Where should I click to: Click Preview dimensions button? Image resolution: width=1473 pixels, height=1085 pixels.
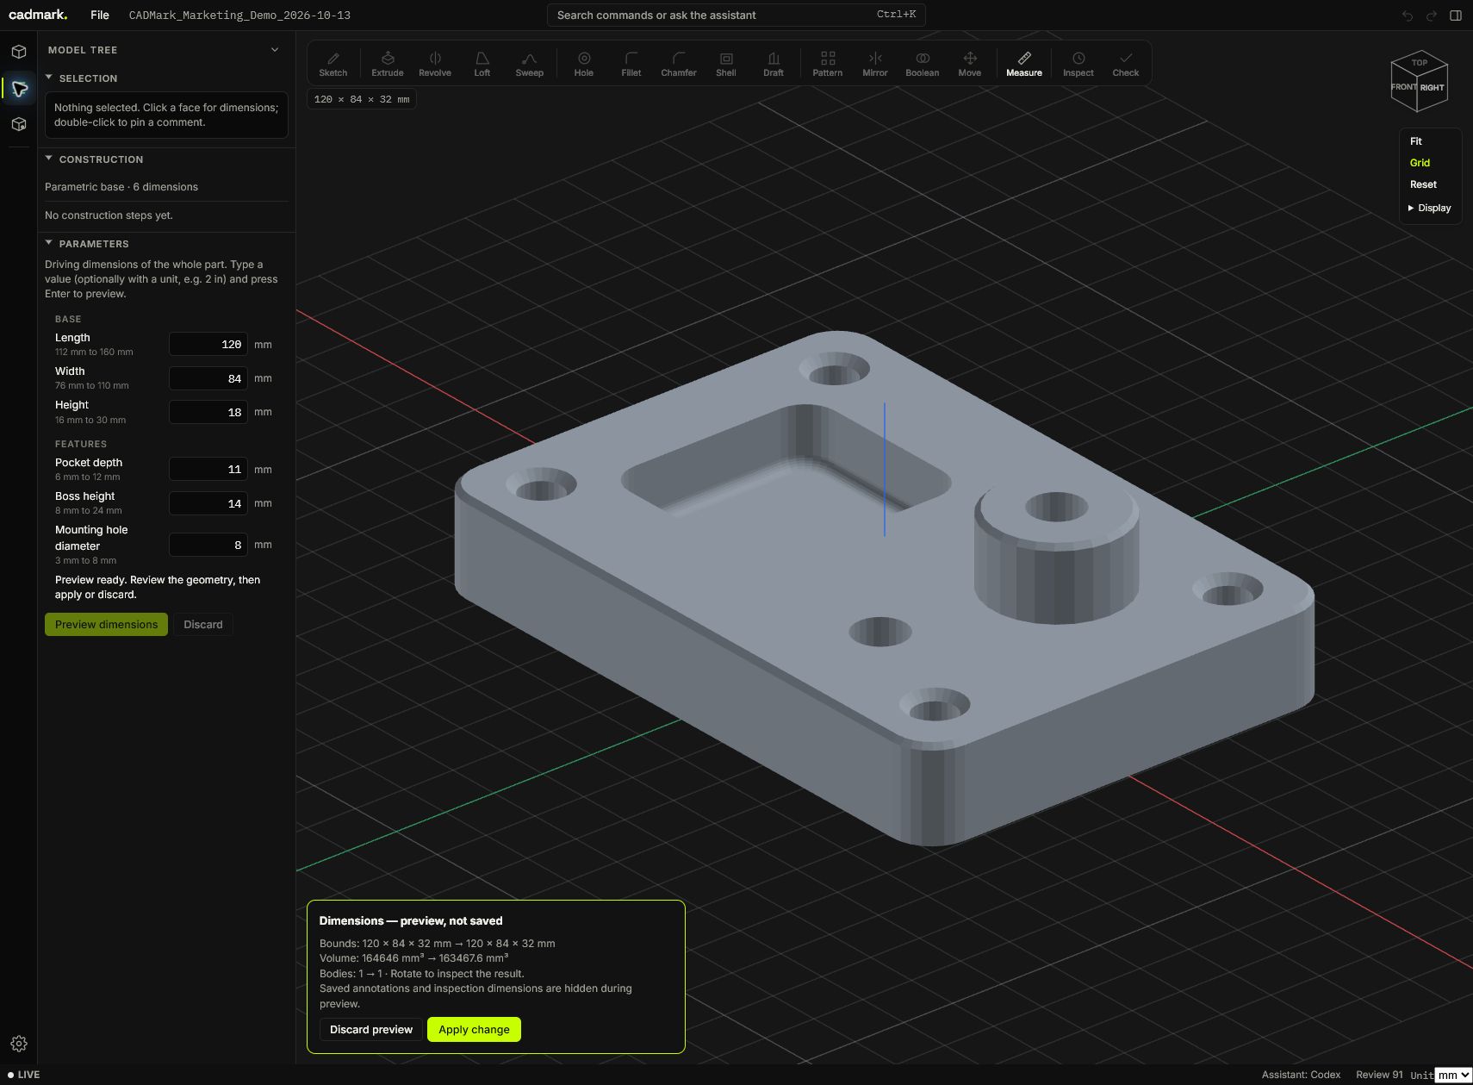[x=106, y=625]
